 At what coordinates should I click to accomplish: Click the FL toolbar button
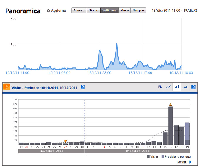point(160,87)
